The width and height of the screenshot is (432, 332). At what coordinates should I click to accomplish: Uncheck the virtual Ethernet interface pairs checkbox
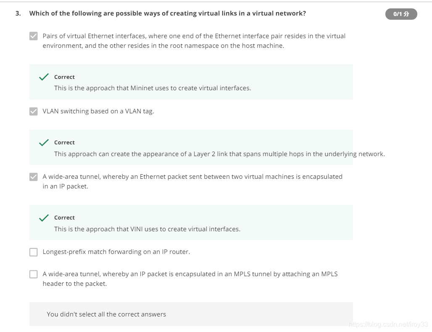point(34,37)
